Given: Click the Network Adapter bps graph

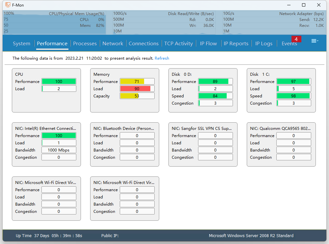Looking at the screenshot, I should pyautogui.click(x=273, y=23).
